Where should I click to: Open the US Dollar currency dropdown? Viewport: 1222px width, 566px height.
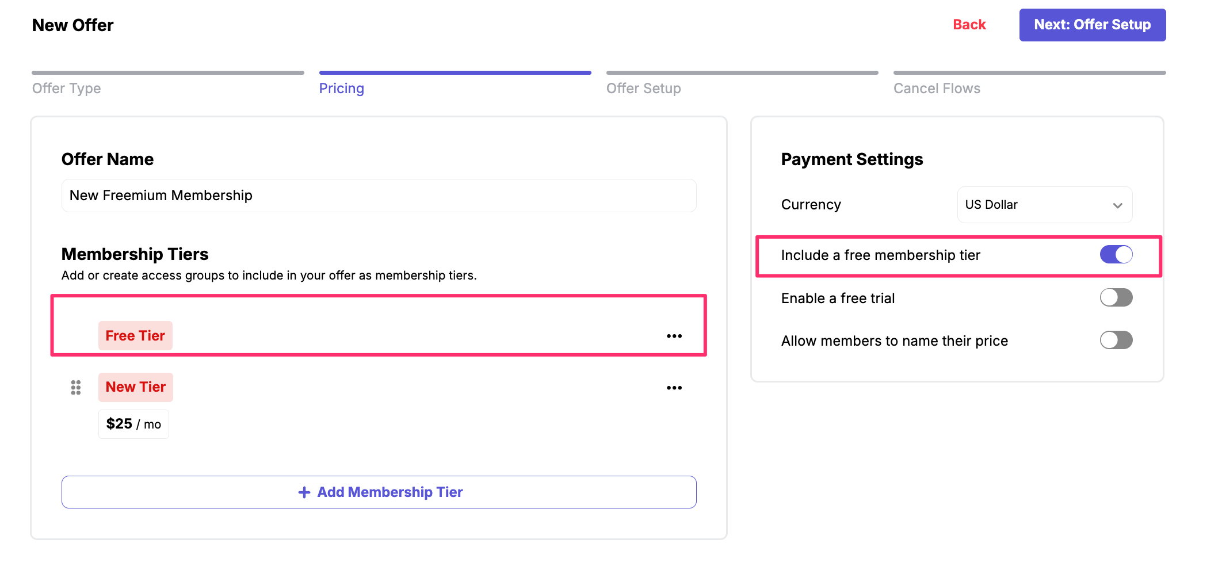(x=1044, y=205)
